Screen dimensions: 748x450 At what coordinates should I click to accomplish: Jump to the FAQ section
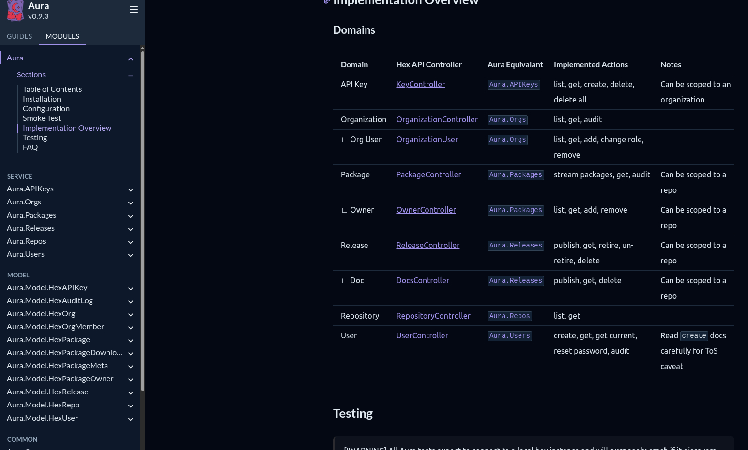pos(30,147)
